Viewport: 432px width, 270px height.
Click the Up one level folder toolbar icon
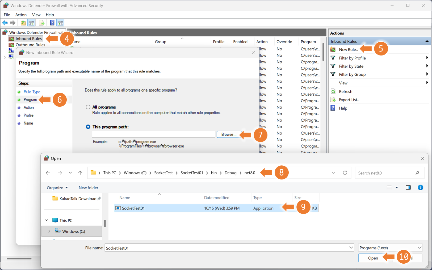[x=23, y=23]
